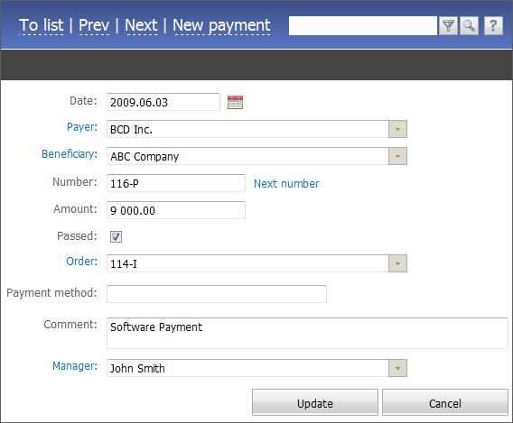Go to Next payment record
The image size is (513, 423).
tap(141, 25)
